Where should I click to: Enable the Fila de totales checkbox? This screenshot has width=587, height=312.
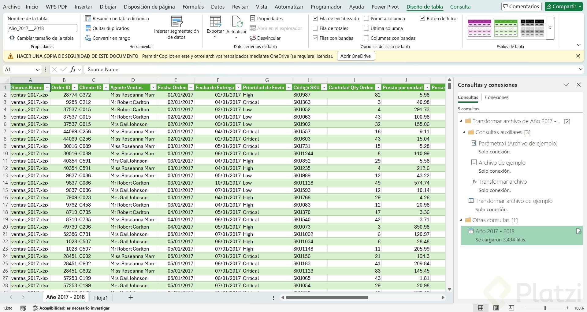(315, 28)
